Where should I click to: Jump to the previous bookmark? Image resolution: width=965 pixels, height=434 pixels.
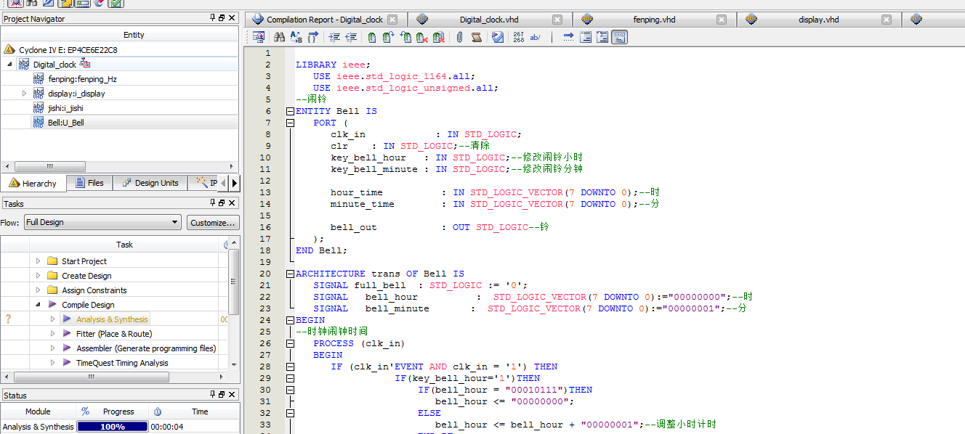tap(405, 37)
